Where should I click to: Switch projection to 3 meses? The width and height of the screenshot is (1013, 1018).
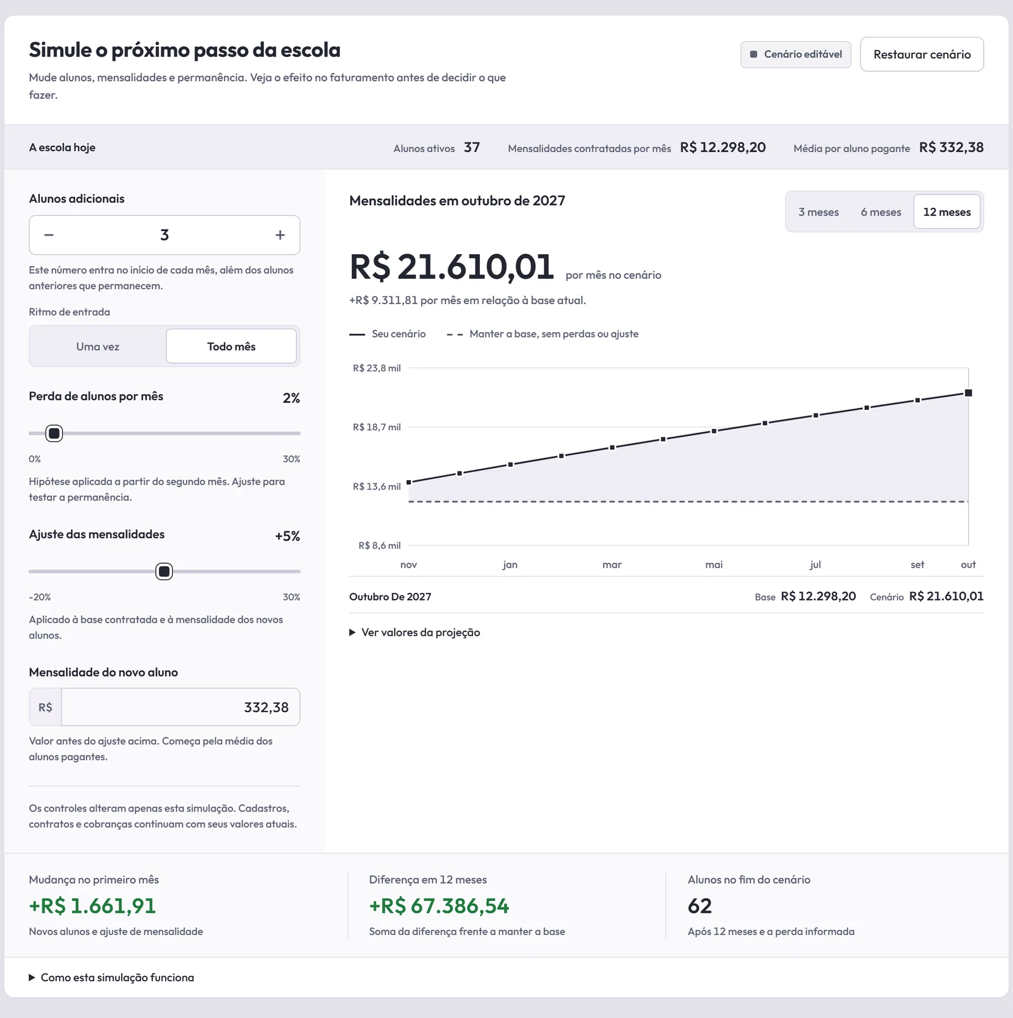818,212
